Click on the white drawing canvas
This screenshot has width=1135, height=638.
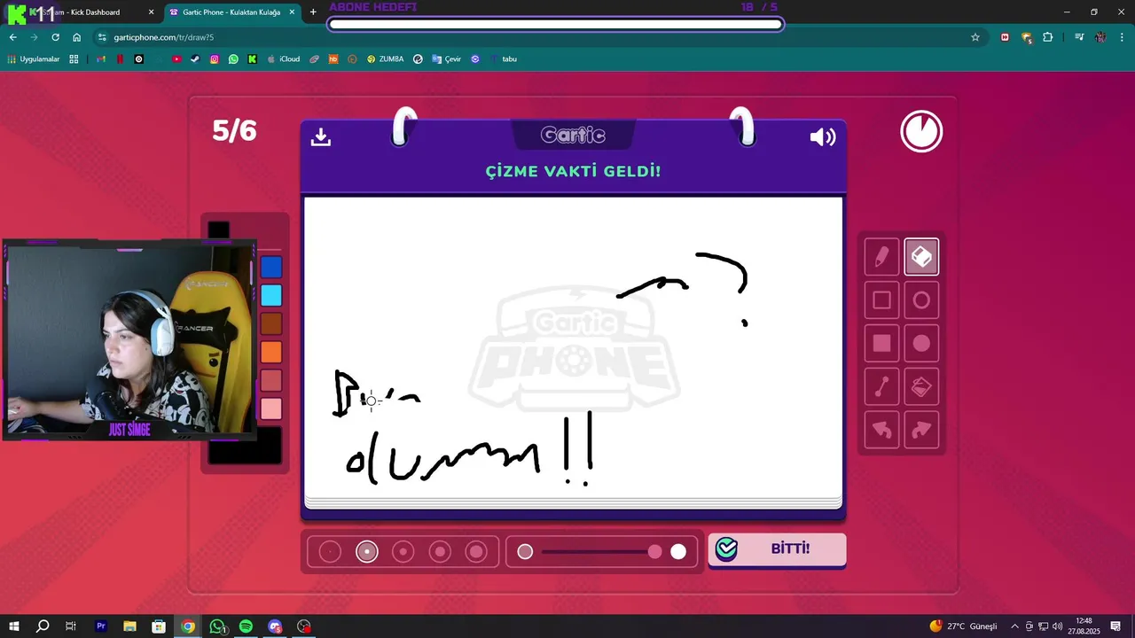pyautogui.click(x=573, y=347)
